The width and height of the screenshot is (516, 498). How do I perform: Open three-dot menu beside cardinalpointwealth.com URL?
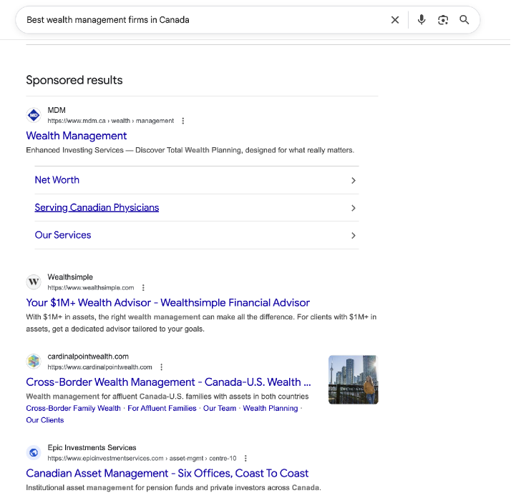pyautogui.click(x=161, y=367)
